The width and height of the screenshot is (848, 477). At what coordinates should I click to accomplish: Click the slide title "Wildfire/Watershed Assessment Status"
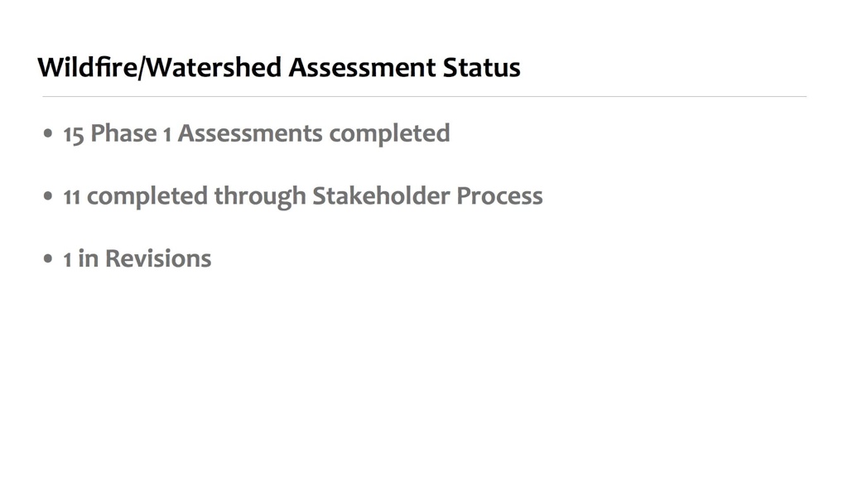tap(279, 67)
